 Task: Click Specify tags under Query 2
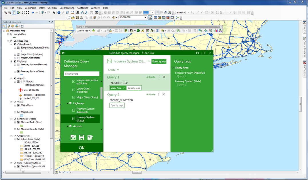coord(117,105)
